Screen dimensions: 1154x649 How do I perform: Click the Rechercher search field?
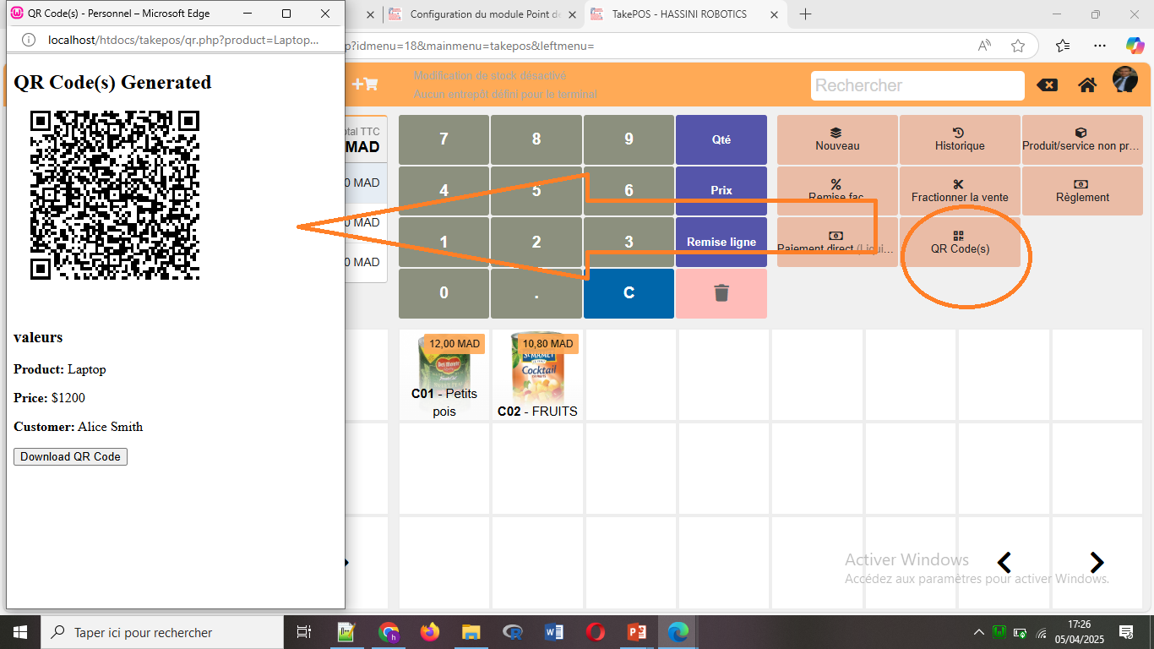(x=917, y=85)
